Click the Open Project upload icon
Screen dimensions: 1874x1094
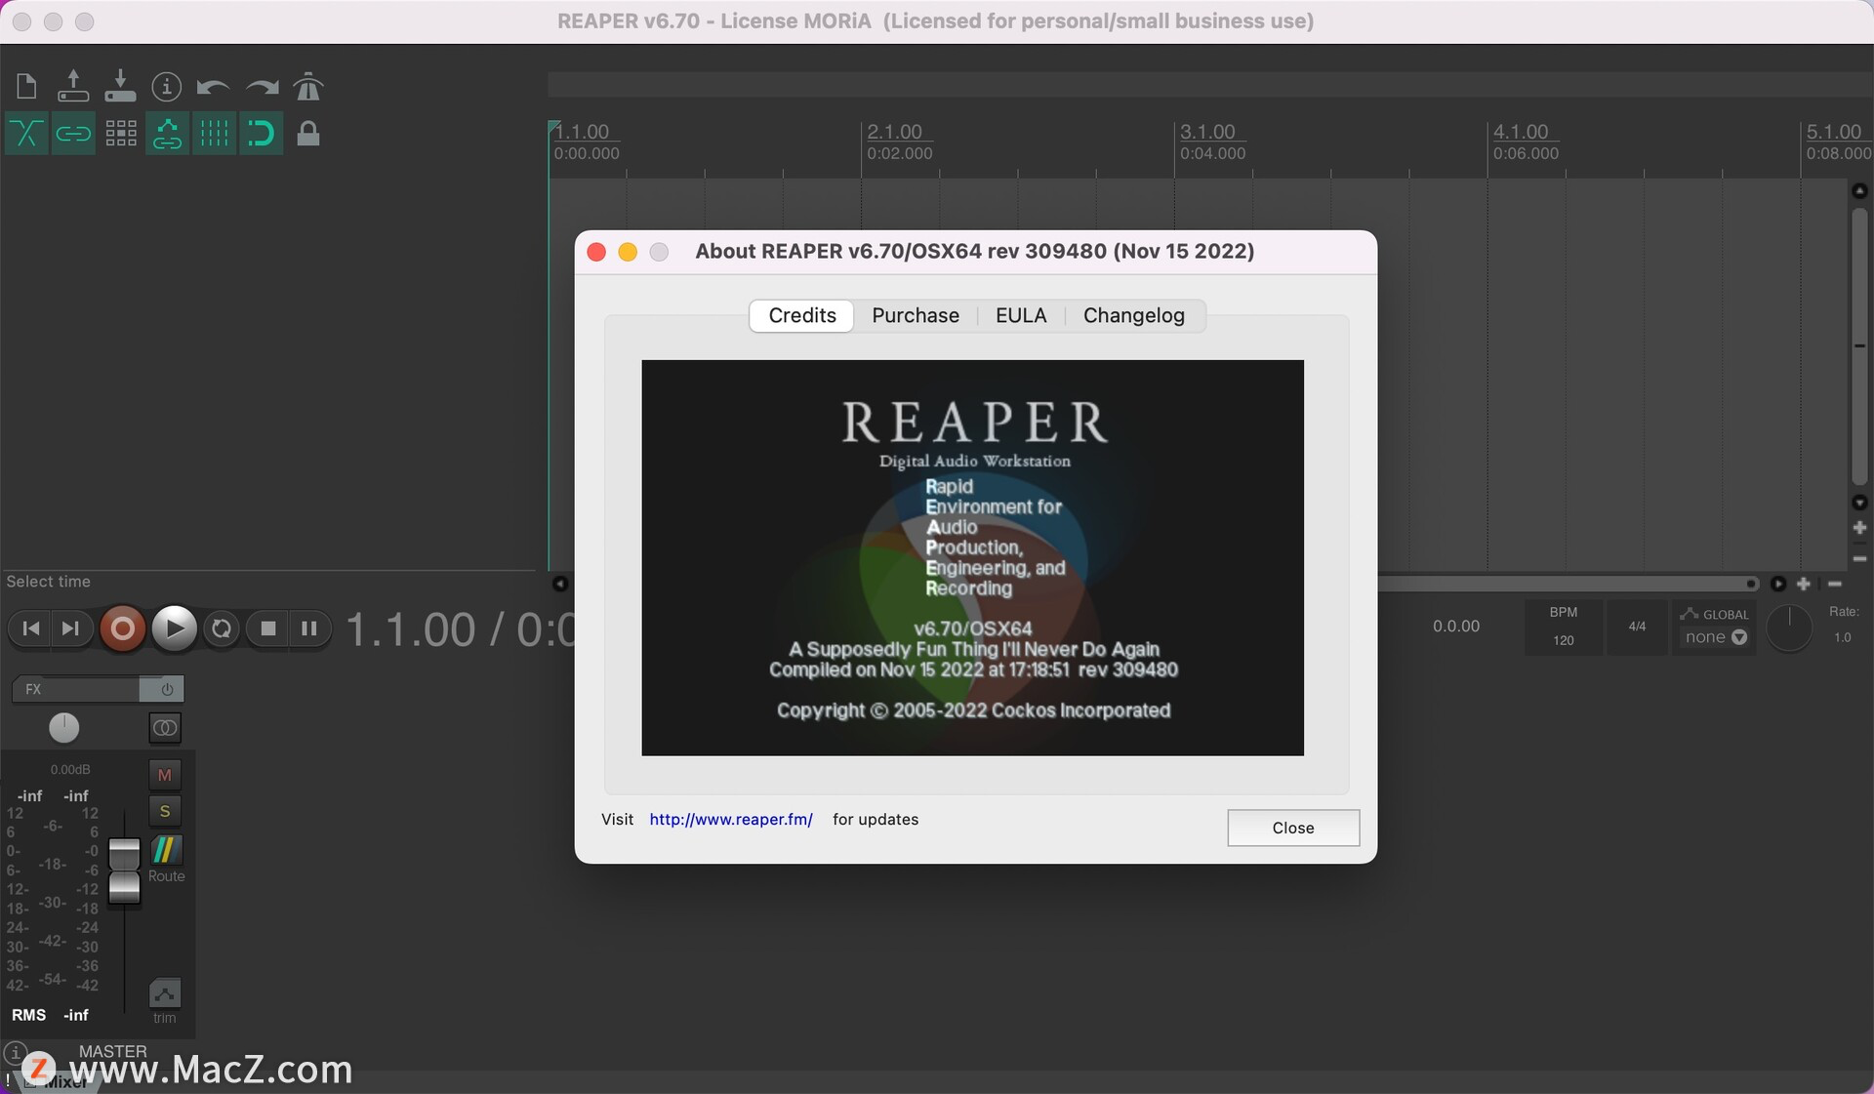tap(73, 87)
